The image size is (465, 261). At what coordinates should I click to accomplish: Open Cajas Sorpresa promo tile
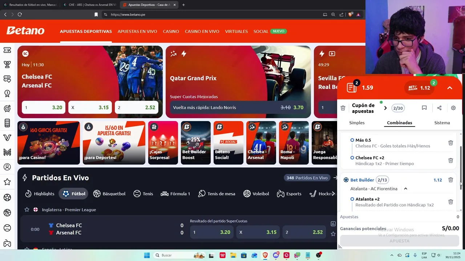[x=163, y=143]
